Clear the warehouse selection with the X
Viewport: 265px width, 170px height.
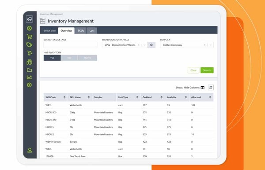coord(139,45)
